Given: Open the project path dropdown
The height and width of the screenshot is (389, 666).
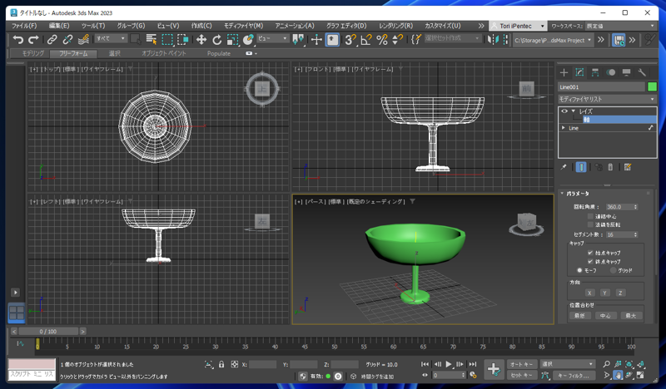Looking at the screenshot, I should 553,40.
